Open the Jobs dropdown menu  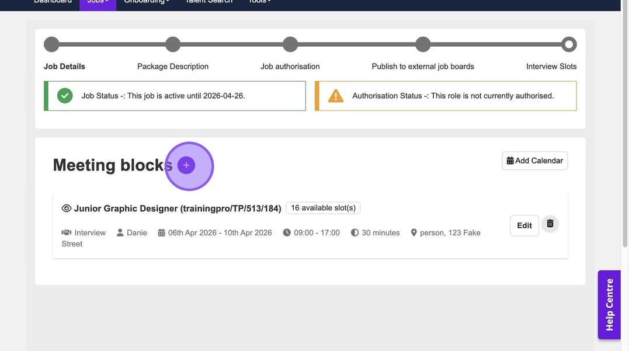tap(98, 2)
